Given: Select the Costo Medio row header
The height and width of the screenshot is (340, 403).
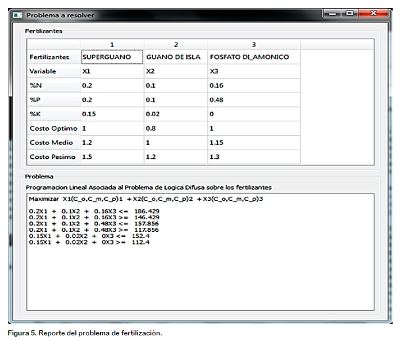Looking at the screenshot, I should (54, 143).
